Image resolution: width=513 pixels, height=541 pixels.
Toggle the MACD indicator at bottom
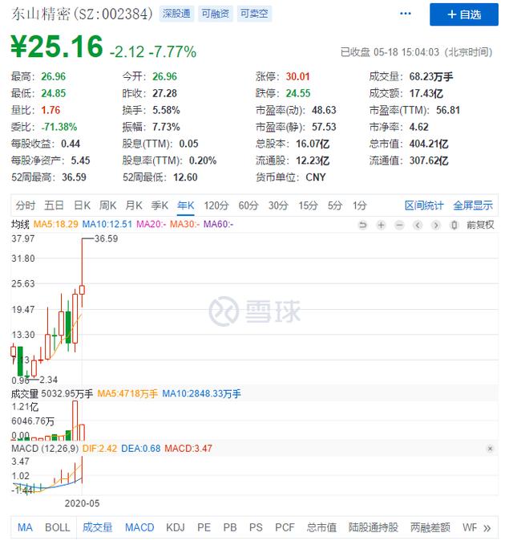click(139, 528)
